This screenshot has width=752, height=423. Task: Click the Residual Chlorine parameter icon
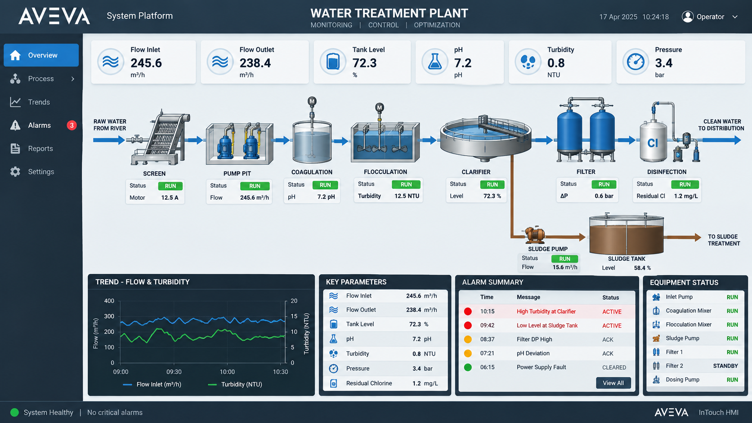333,383
